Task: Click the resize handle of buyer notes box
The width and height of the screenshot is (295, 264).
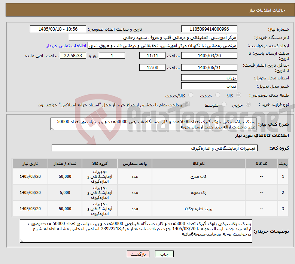Action: pos(22,240)
